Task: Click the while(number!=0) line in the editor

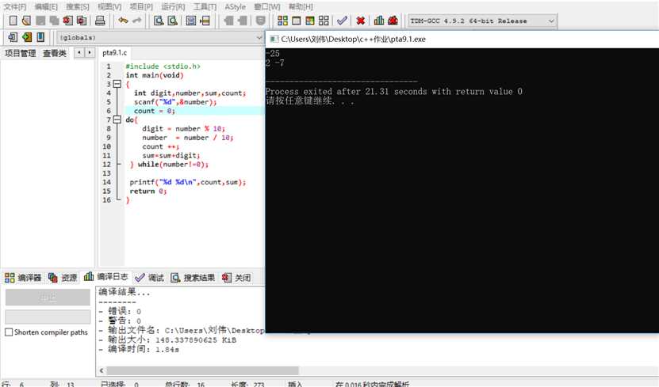Action: (169, 165)
